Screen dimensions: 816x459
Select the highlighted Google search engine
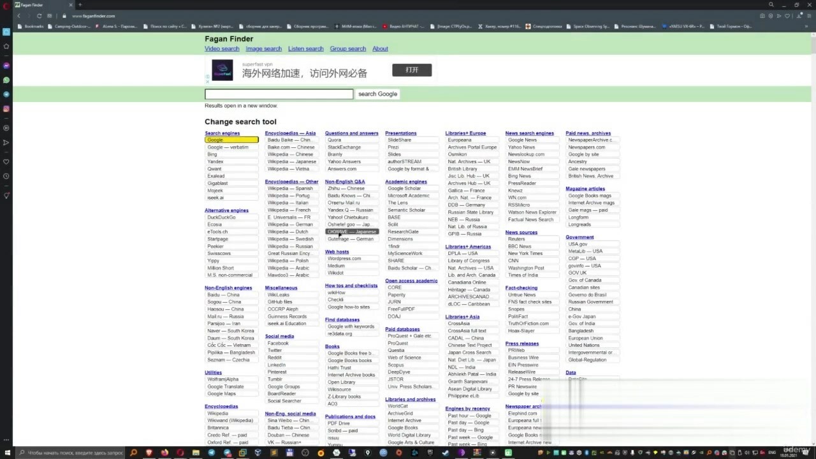click(x=231, y=140)
